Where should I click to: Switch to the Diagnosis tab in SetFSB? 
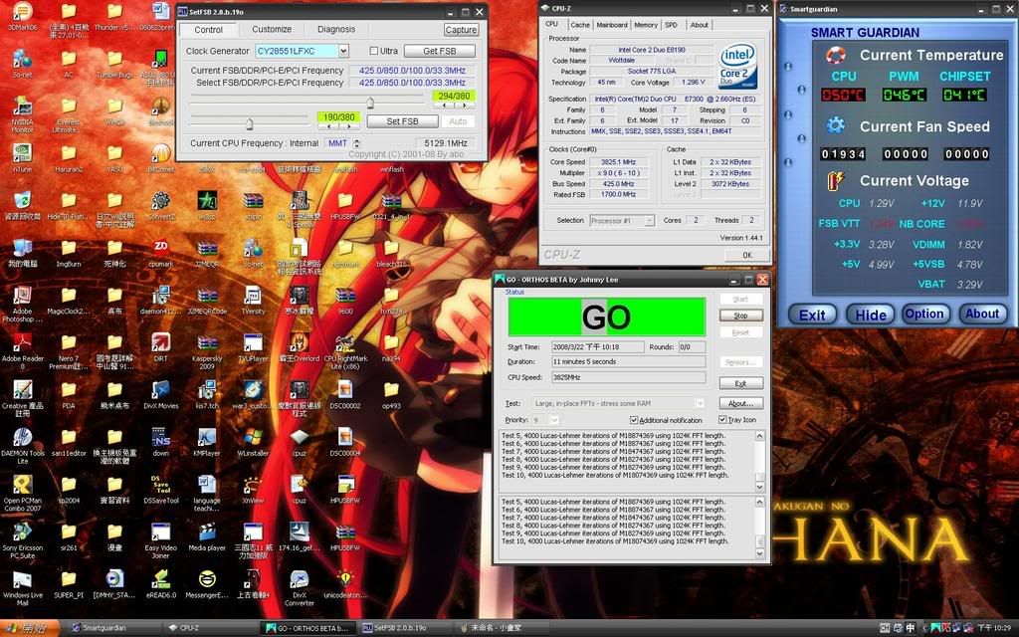pos(335,30)
